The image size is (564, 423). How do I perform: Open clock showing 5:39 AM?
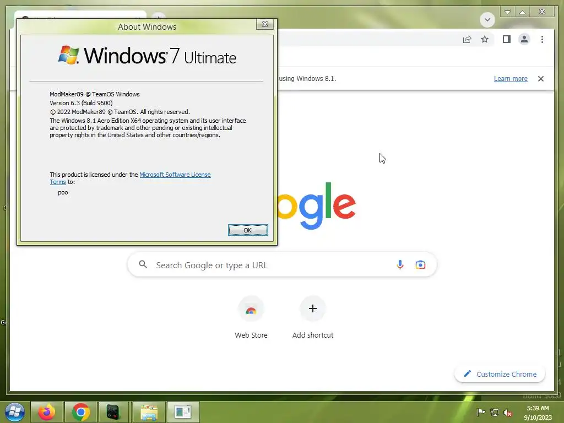(x=538, y=413)
